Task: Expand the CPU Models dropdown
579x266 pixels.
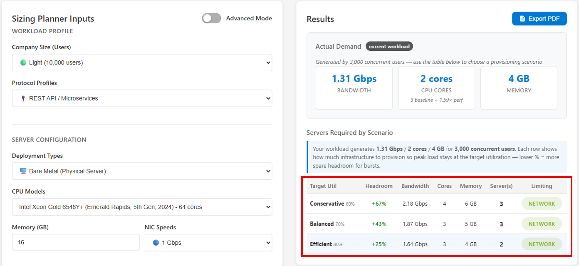Action: tap(142, 207)
